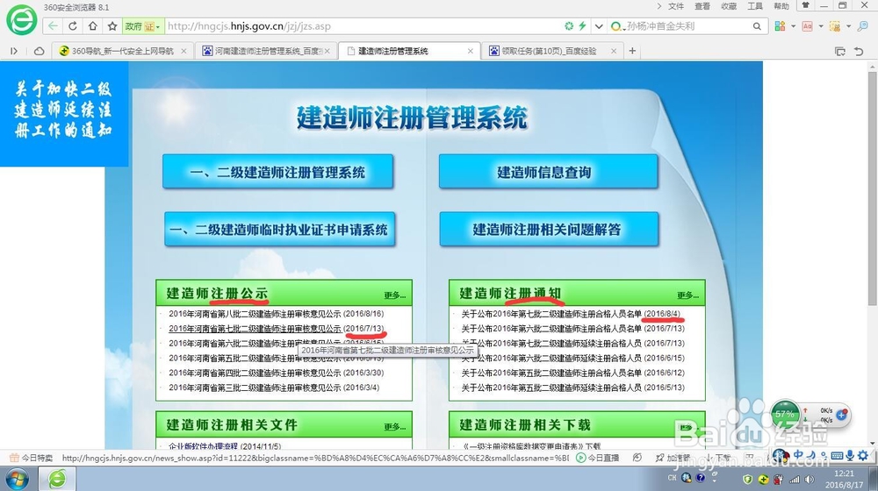Click the browser back arrow

[53, 25]
